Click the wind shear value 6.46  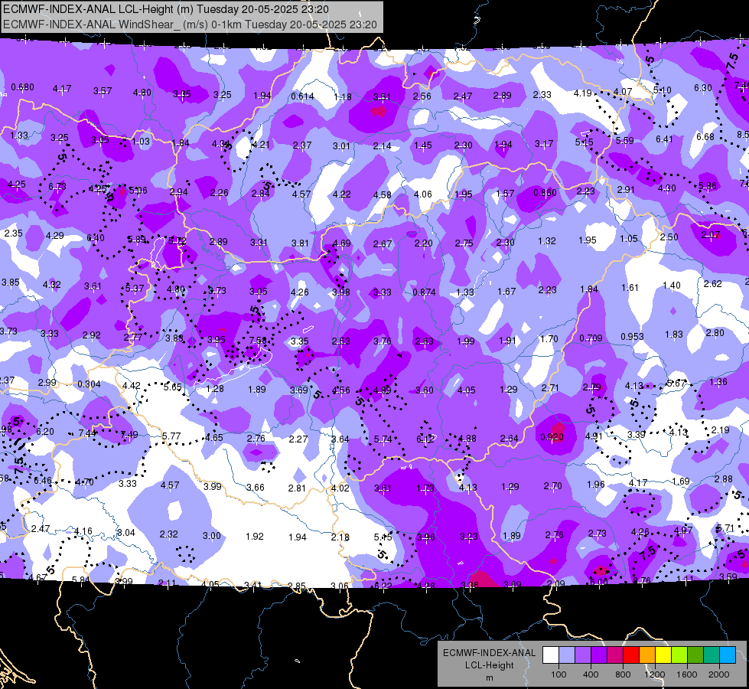[43, 481]
